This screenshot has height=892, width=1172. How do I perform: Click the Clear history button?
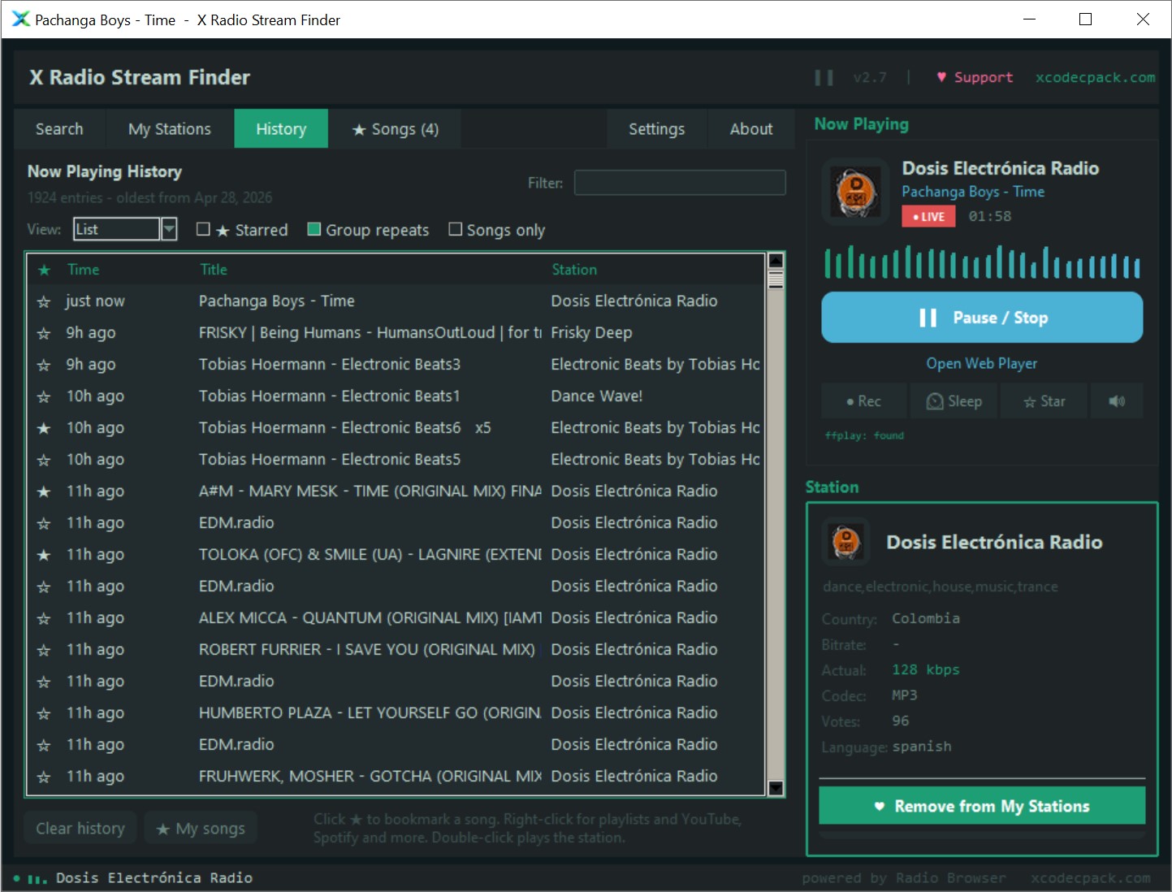click(x=80, y=829)
